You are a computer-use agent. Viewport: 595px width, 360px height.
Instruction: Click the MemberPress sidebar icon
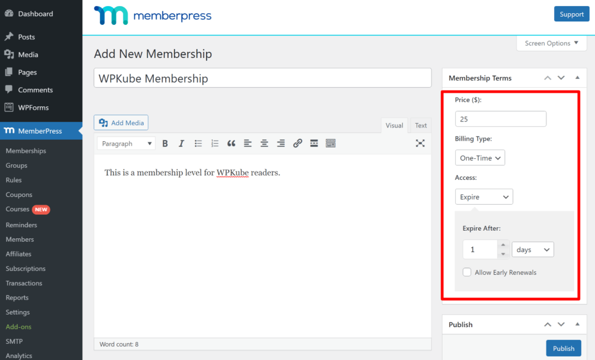pyautogui.click(x=9, y=131)
